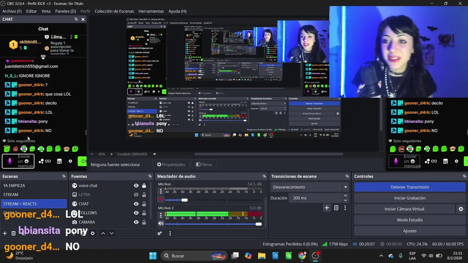The width and height of the screenshot is (468, 263).
Task: Add a scene transition with plus
Action: point(327,208)
